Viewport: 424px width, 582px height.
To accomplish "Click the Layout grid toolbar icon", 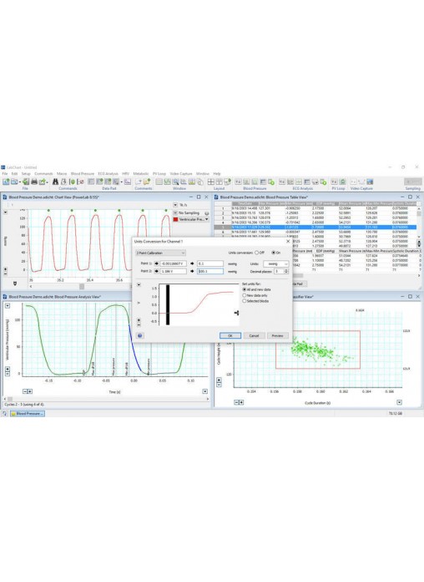I will (x=211, y=181).
